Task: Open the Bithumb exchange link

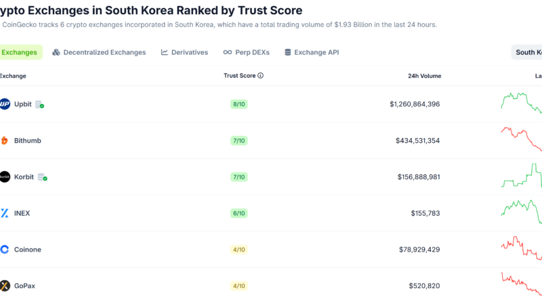Action: 28,141
